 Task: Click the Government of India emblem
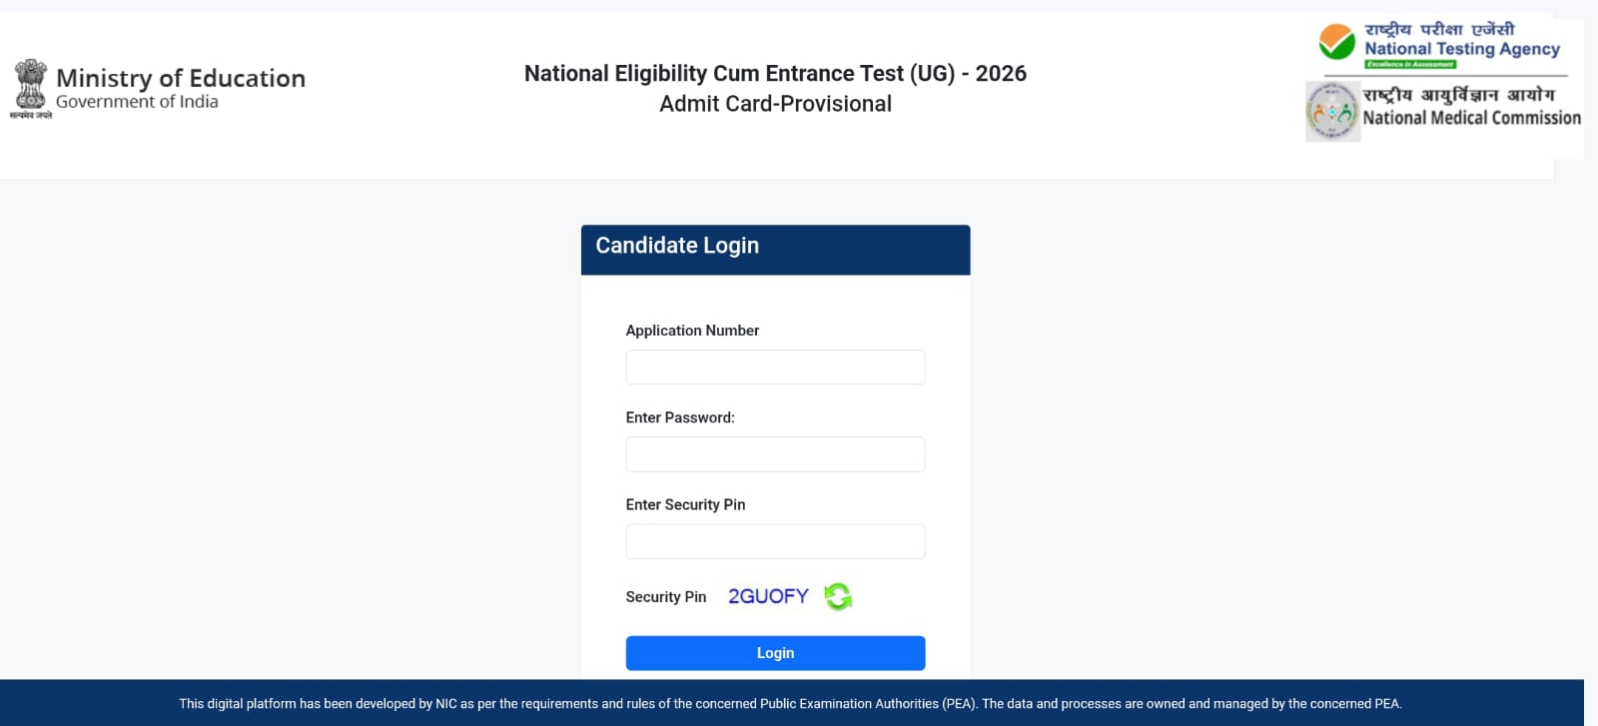pos(30,86)
